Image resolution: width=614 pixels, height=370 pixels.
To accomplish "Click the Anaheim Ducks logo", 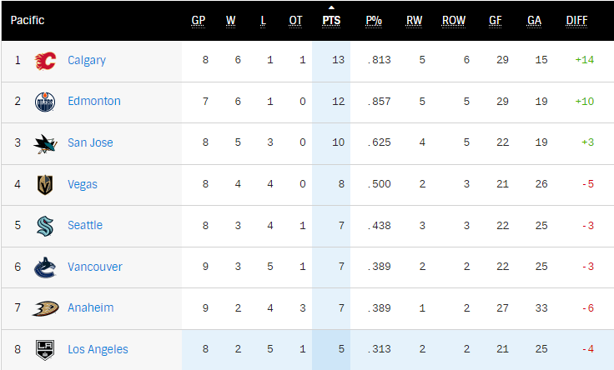I will tap(45, 308).
